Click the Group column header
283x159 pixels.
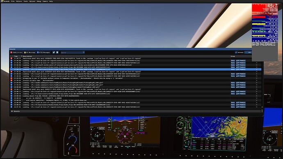tap(233, 56)
